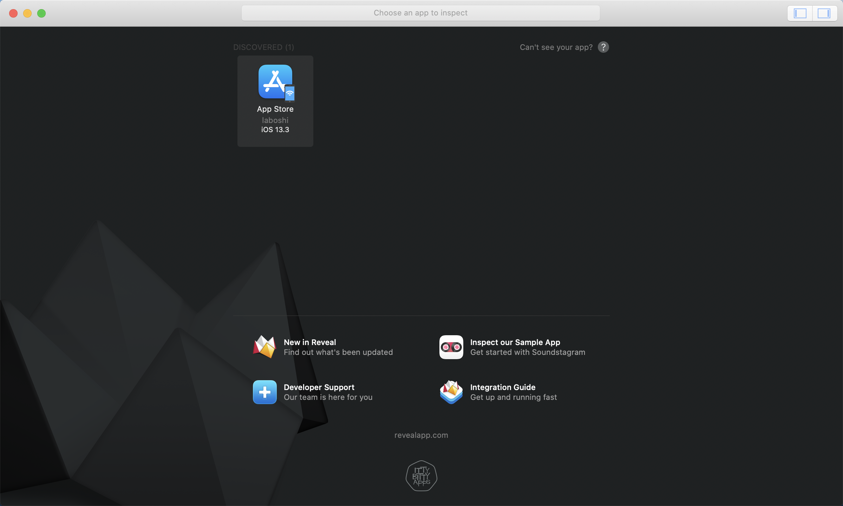
Task: Click "Our team is here for you" text
Action: click(328, 397)
